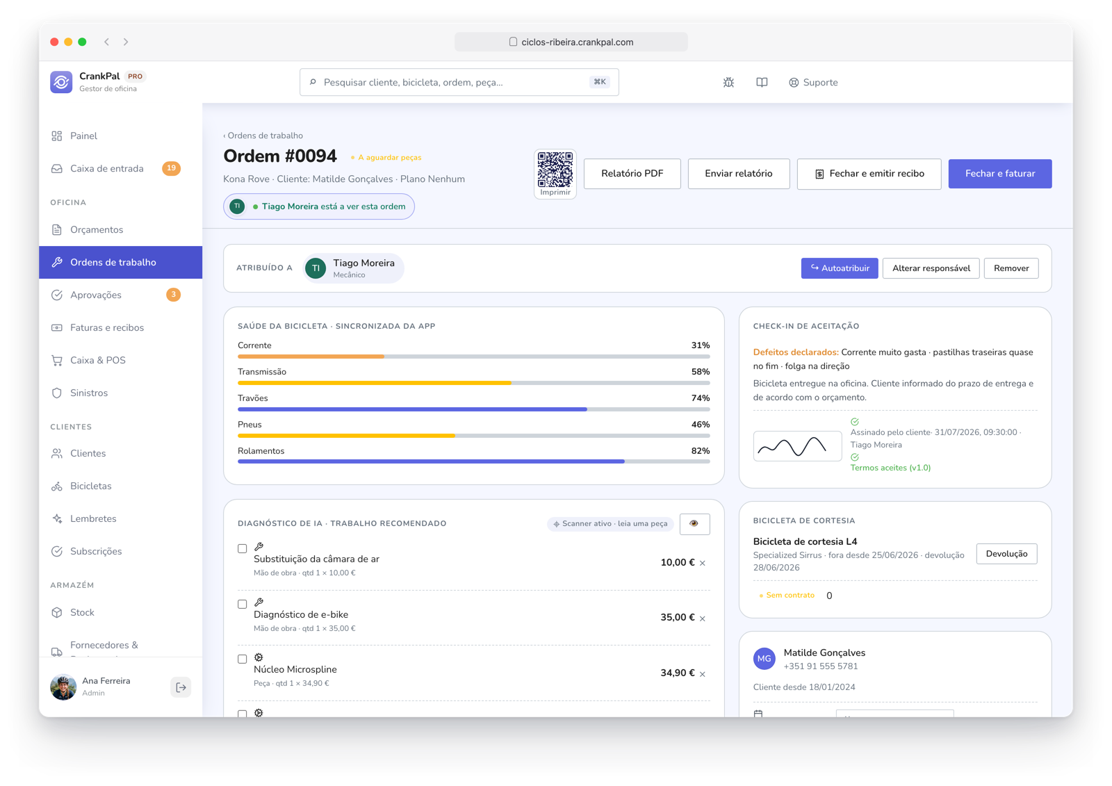The height and width of the screenshot is (786, 1112).
Task: Click the Remover assignee button
Action: (x=1011, y=268)
